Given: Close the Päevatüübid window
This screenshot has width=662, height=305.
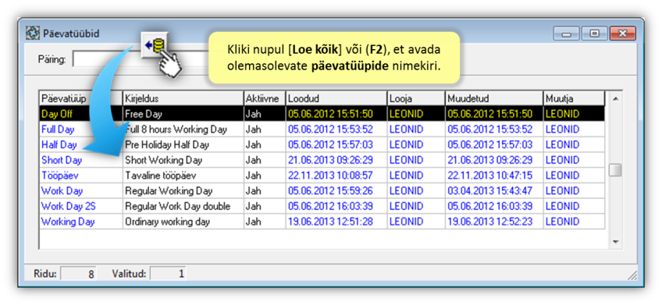Looking at the screenshot, I should pos(622,34).
